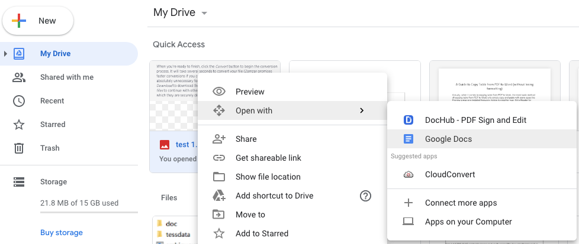The width and height of the screenshot is (579, 244).
Task: Click the My Drive sidebar label
Action: point(56,54)
